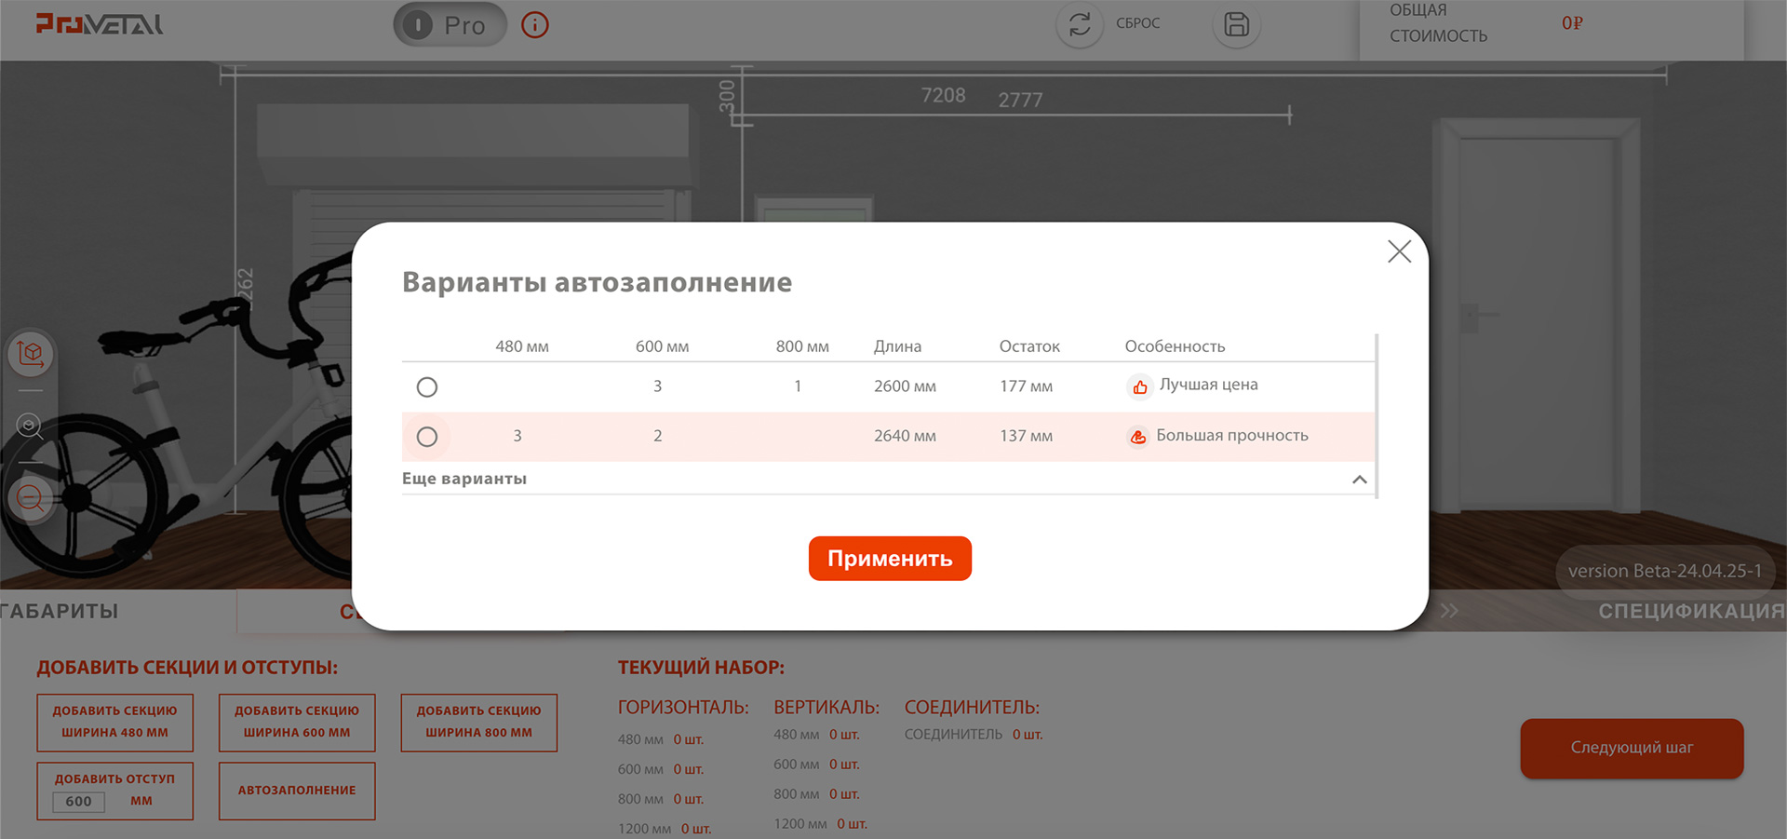Click Добавить секцию ширина 800 мм

tap(479, 723)
